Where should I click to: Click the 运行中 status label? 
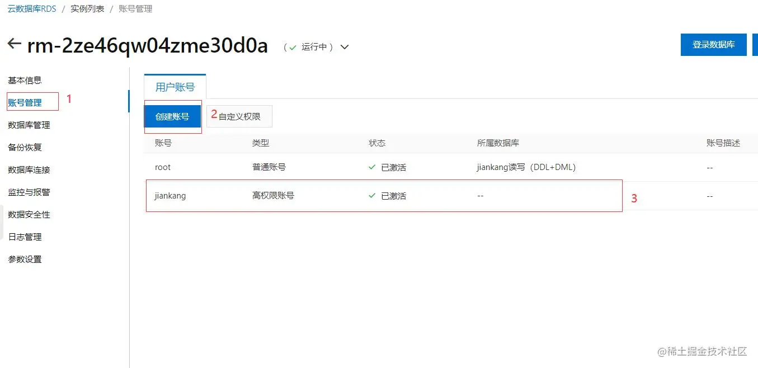(314, 47)
